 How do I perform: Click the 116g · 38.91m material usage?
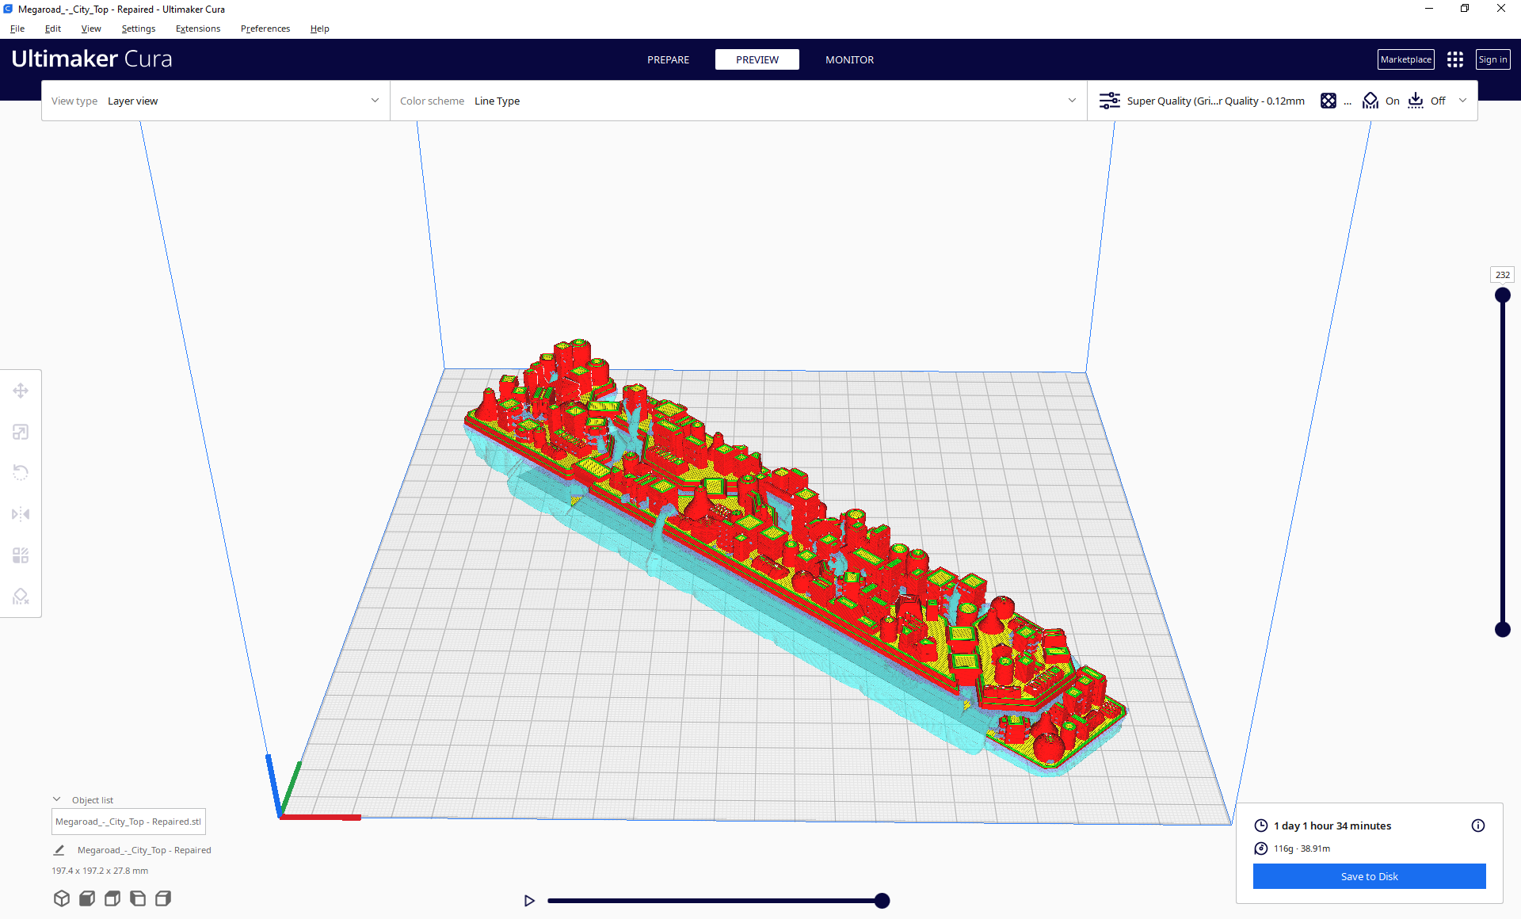[1302, 848]
